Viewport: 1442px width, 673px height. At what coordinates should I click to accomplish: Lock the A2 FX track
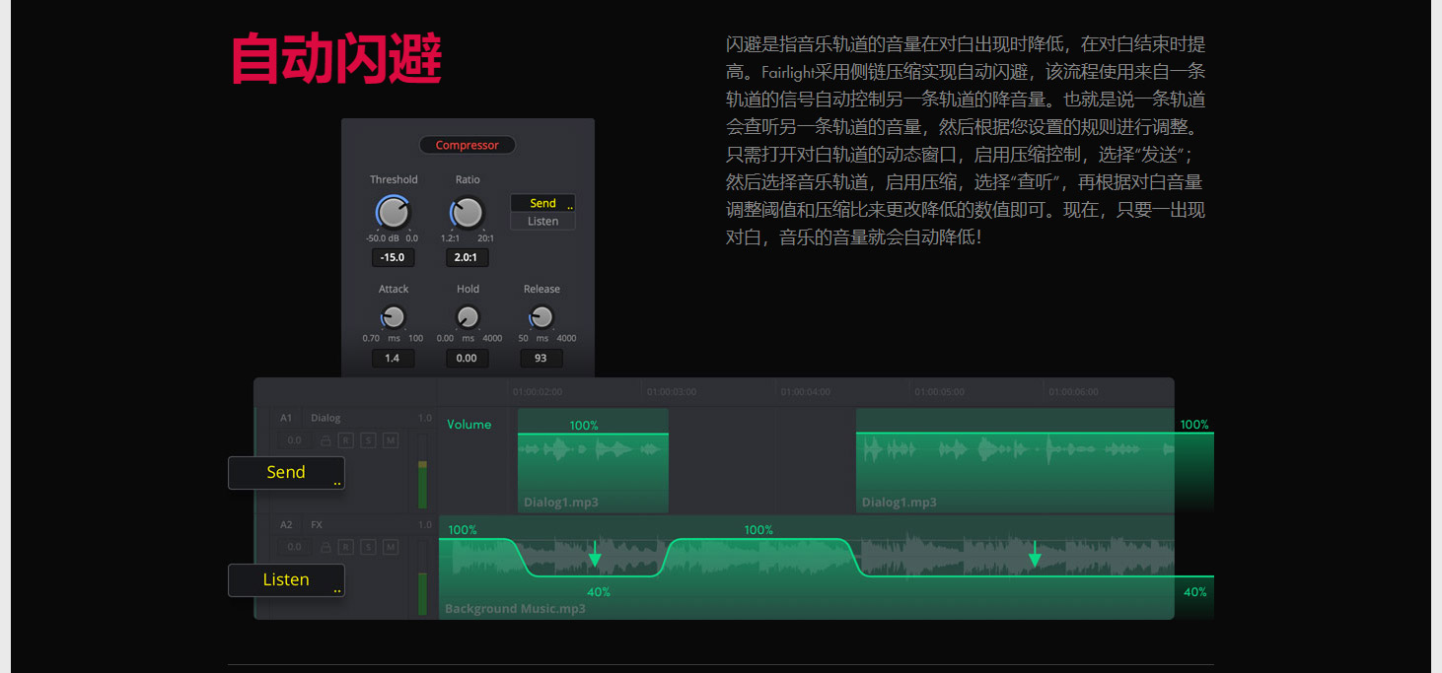coord(325,547)
